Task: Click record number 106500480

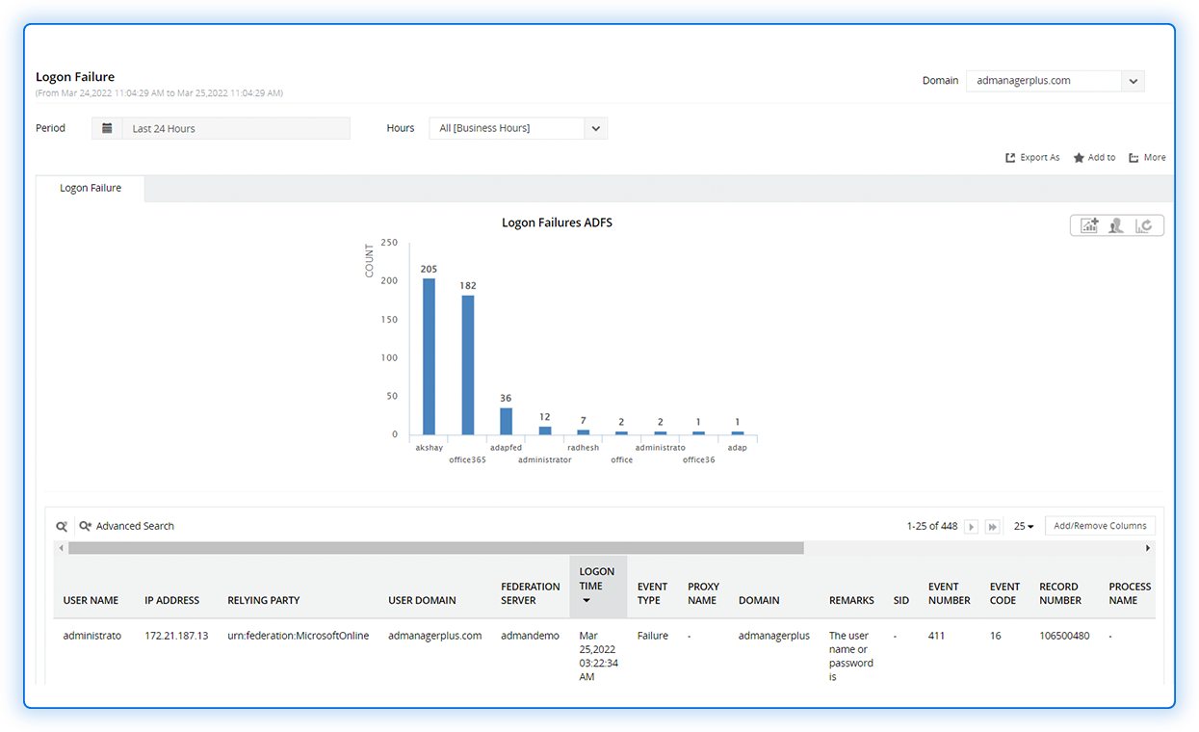Action: click(1064, 636)
